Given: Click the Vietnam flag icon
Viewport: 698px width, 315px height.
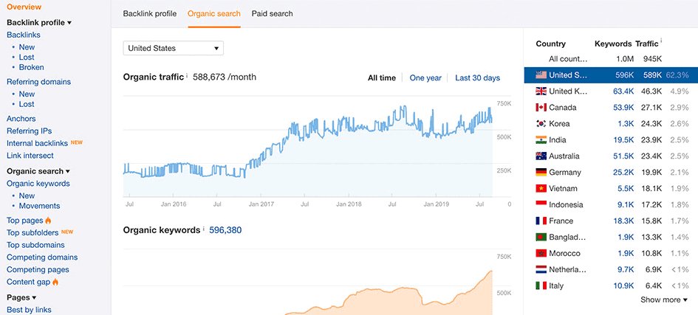Looking at the screenshot, I should 540,189.
